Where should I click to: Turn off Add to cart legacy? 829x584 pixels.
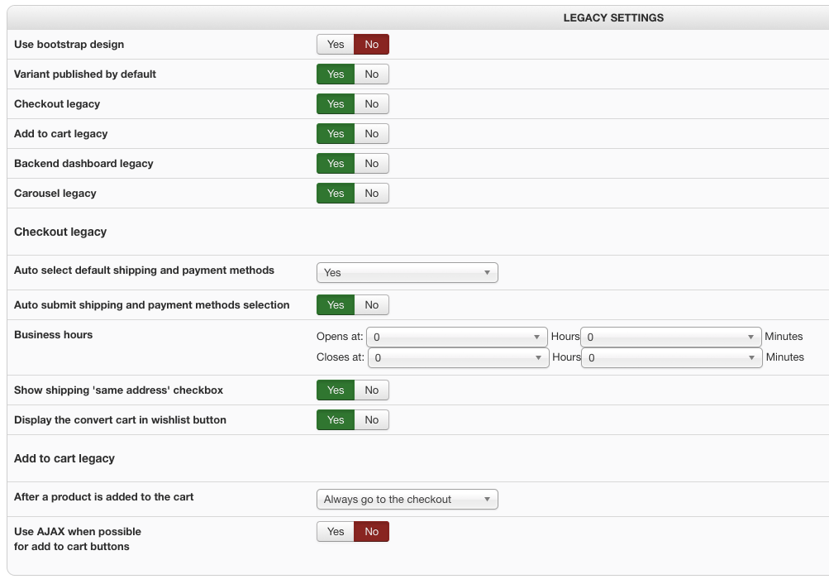[372, 134]
